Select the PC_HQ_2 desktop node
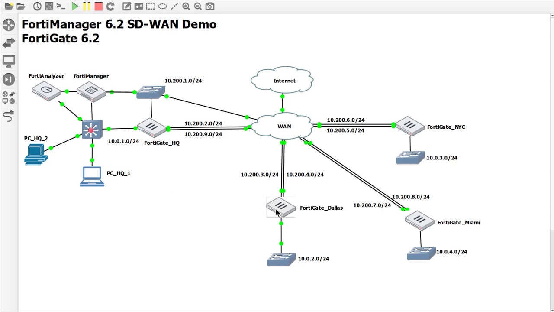554x312 pixels. tap(36, 154)
